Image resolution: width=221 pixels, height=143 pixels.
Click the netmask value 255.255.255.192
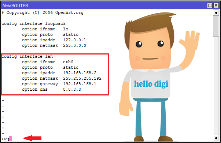click(x=82, y=78)
